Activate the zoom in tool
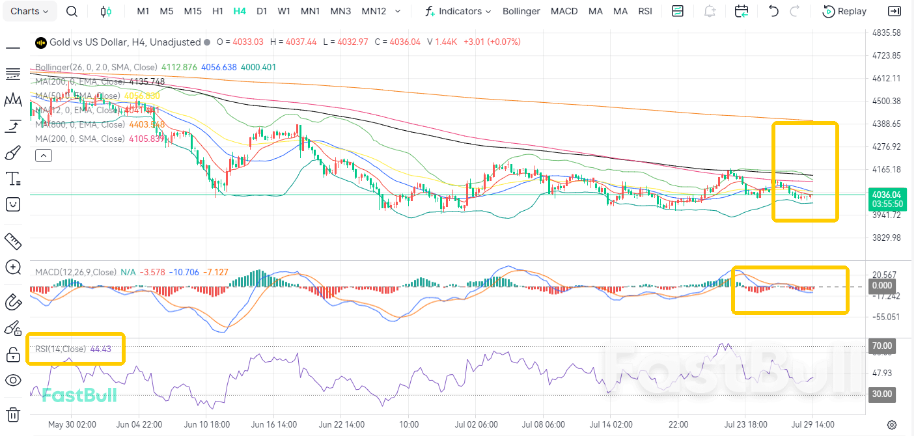 (12, 267)
